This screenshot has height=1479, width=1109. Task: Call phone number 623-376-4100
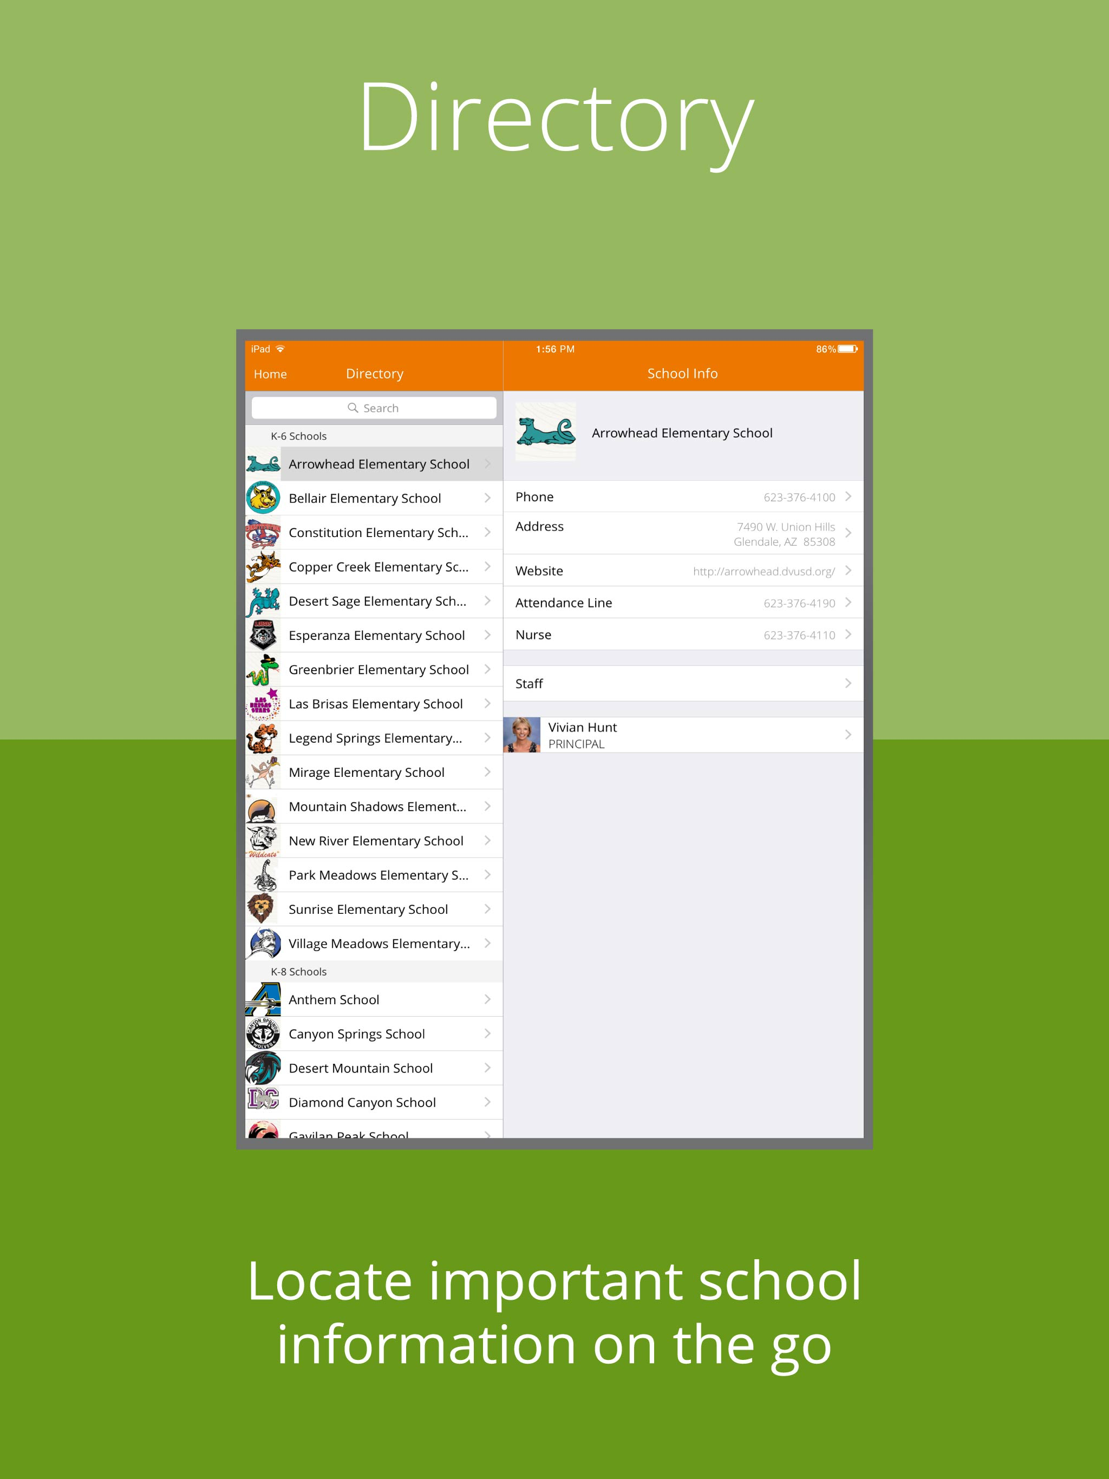tap(799, 498)
